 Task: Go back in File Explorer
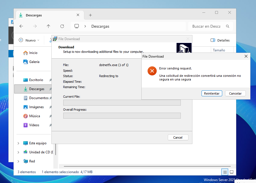[21, 26]
